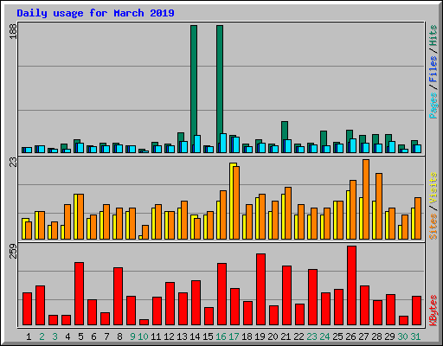
Task: Click x-axis day label '13'
Action: coord(182,336)
